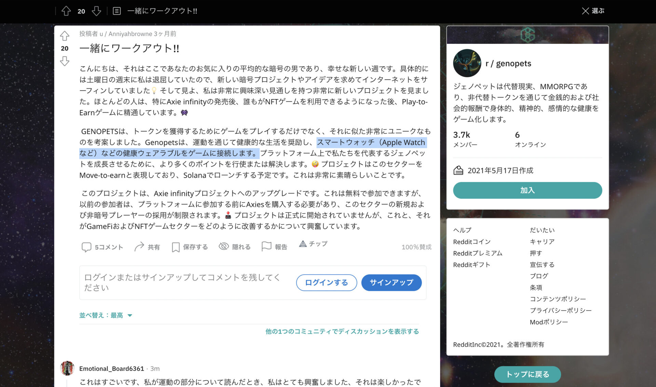Open the Modポリシー link
656x387 pixels.
tap(549, 322)
